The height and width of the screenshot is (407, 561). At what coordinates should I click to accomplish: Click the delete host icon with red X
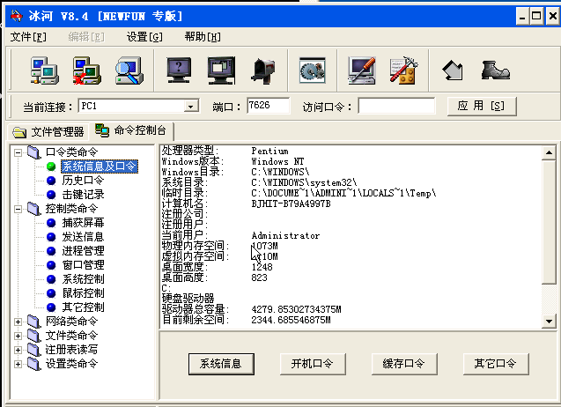(x=87, y=70)
